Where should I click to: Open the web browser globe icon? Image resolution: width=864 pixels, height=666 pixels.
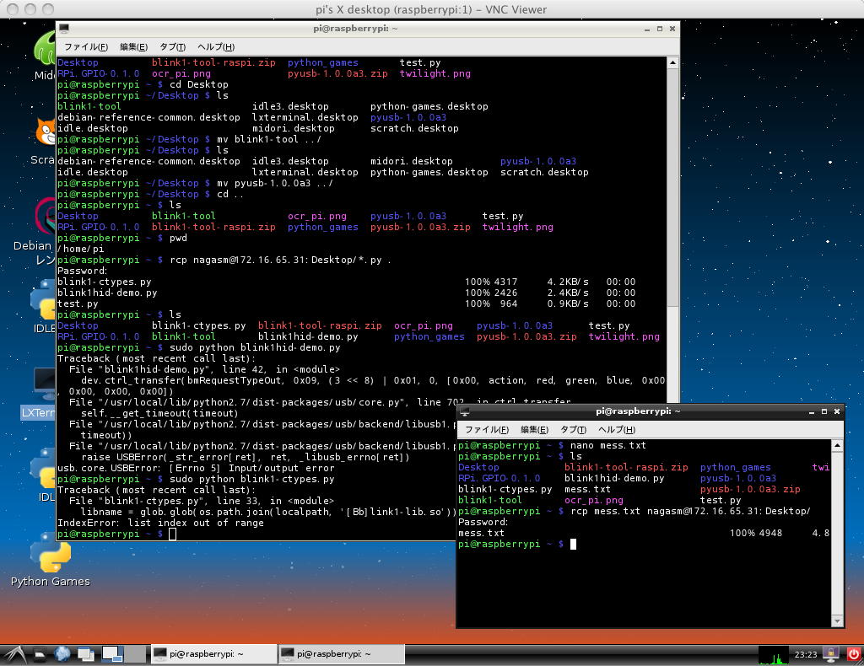[x=62, y=653]
